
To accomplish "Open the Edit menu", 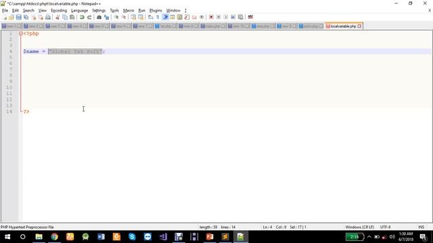I will (16, 11).
